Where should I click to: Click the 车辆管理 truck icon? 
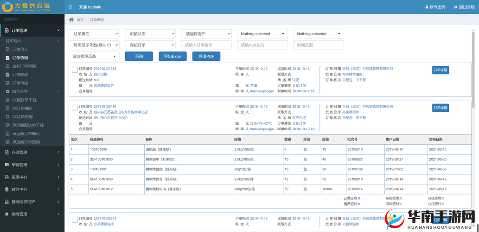pos(6,165)
